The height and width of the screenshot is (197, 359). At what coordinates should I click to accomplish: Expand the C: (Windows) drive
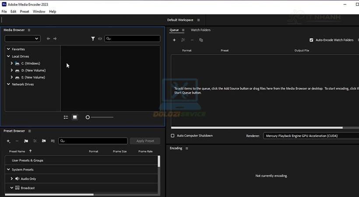(12, 63)
